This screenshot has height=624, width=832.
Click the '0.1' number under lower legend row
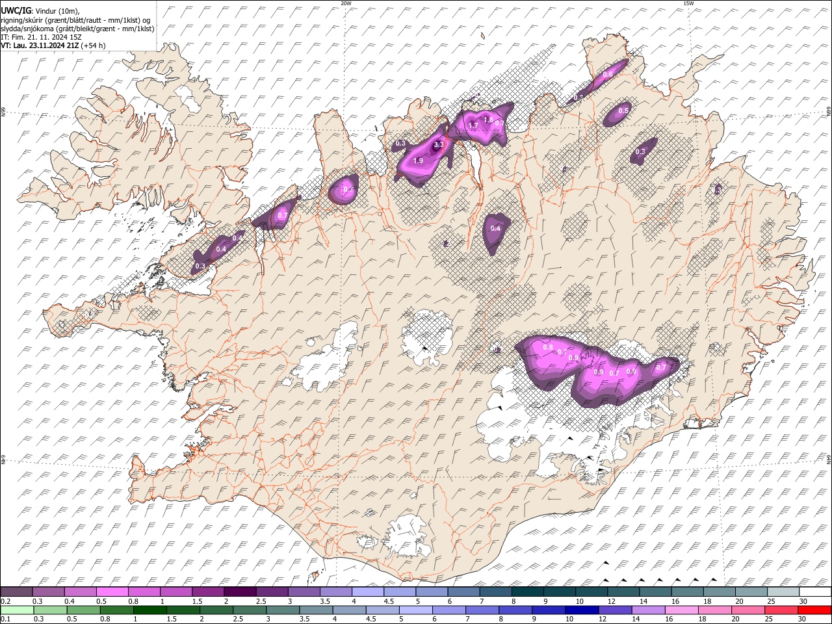5,619
